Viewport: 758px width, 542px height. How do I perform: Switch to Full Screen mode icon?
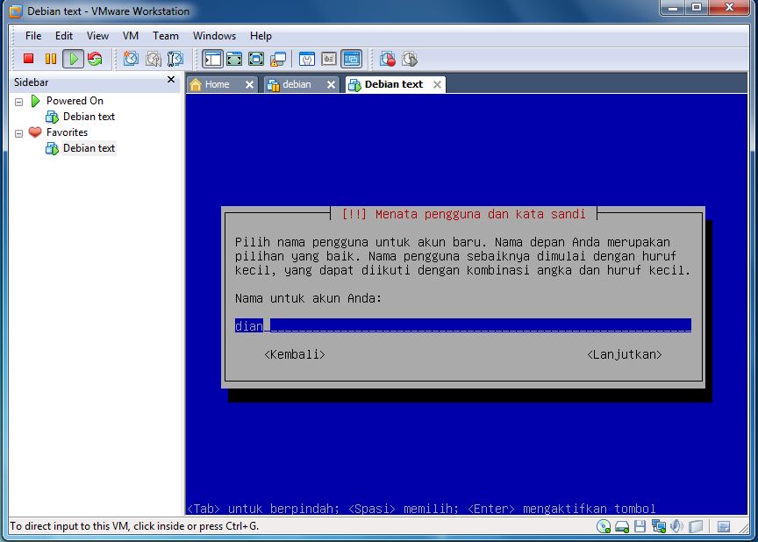click(x=256, y=59)
